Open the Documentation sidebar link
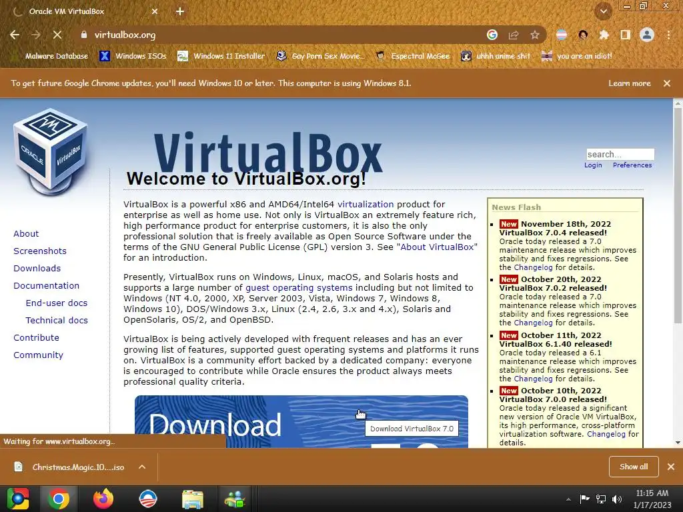 [46, 286]
